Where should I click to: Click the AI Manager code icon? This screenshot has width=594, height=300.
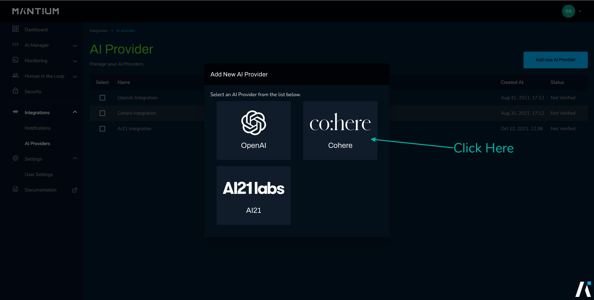pyautogui.click(x=15, y=45)
